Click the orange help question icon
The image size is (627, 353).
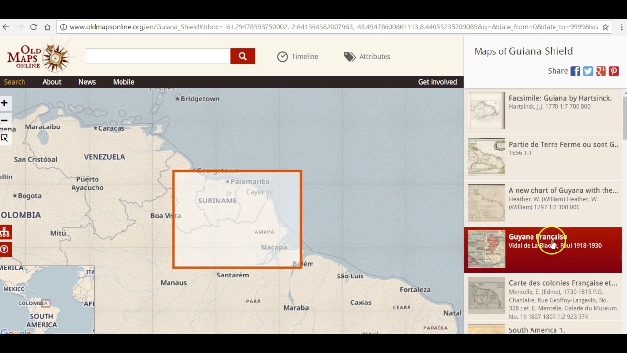[x=5, y=249]
